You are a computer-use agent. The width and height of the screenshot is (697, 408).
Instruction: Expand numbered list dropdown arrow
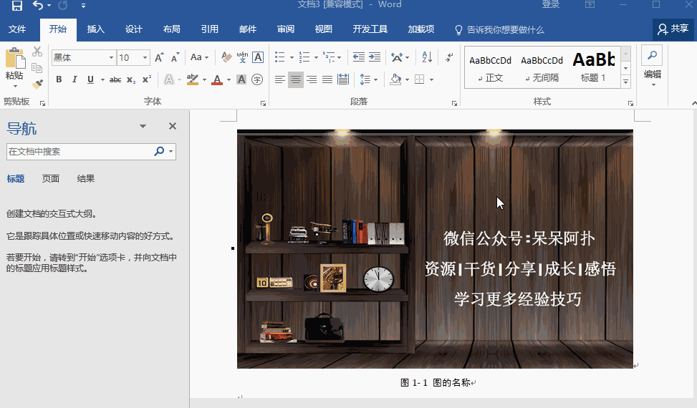316,58
